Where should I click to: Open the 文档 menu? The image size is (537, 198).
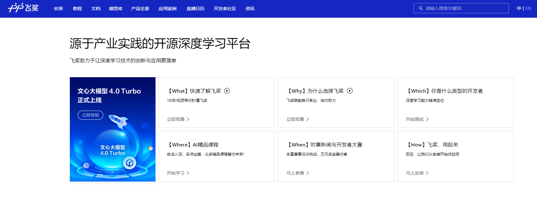pyautogui.click(x=96, y=9)
